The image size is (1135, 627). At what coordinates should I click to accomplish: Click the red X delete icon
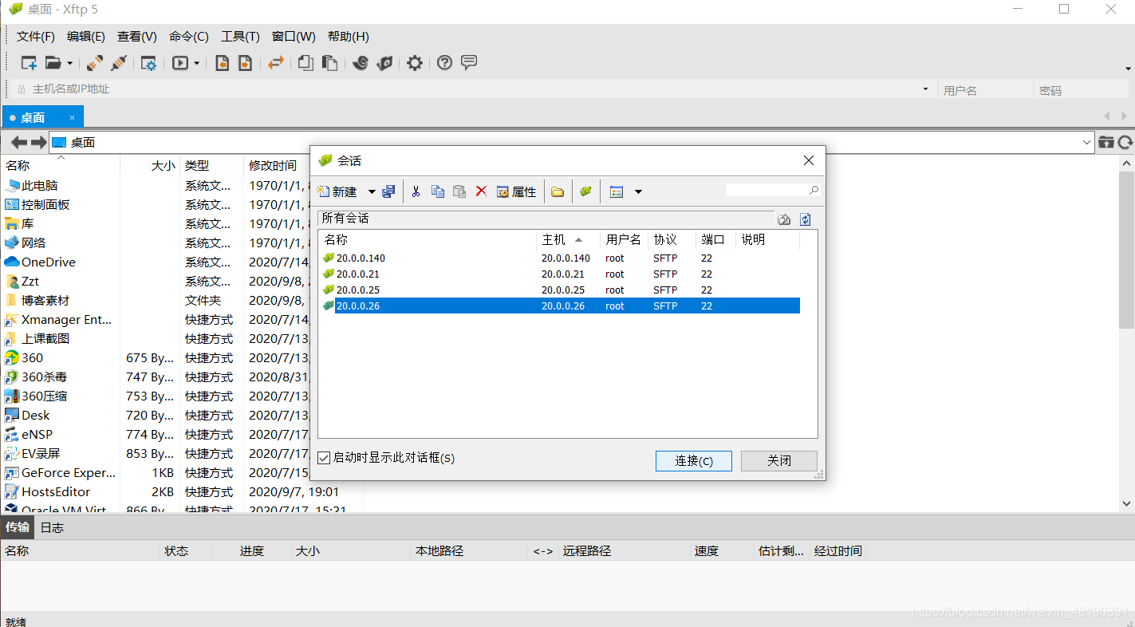pos(481,191)
